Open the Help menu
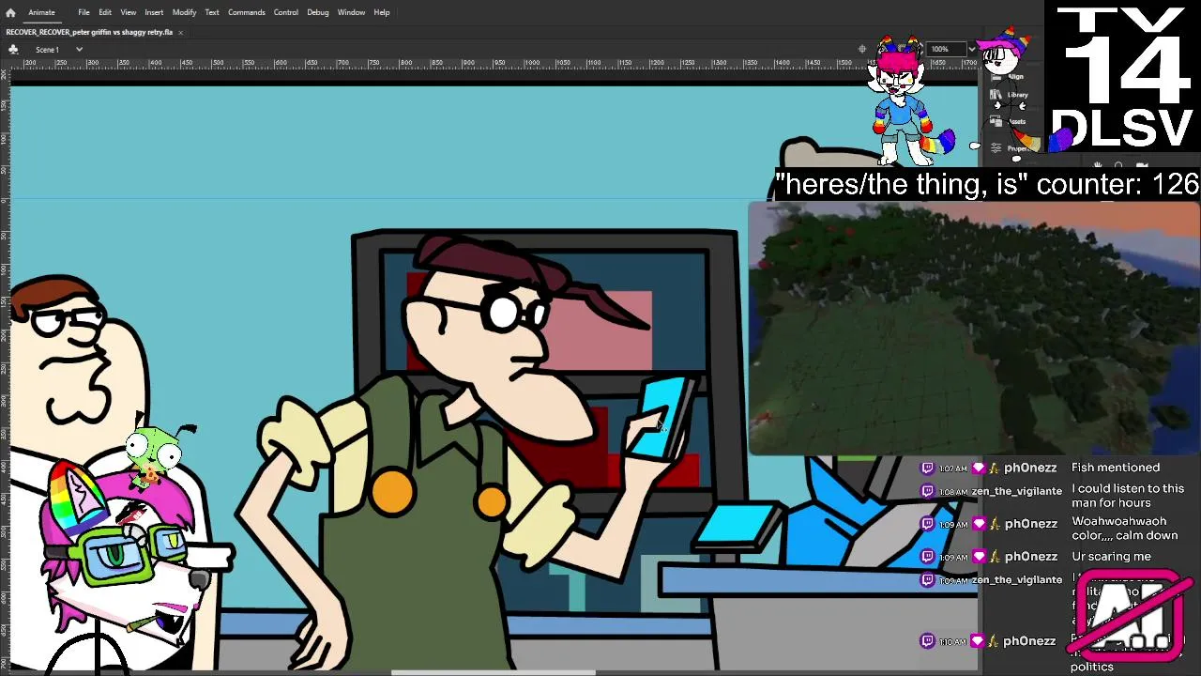 382,12
